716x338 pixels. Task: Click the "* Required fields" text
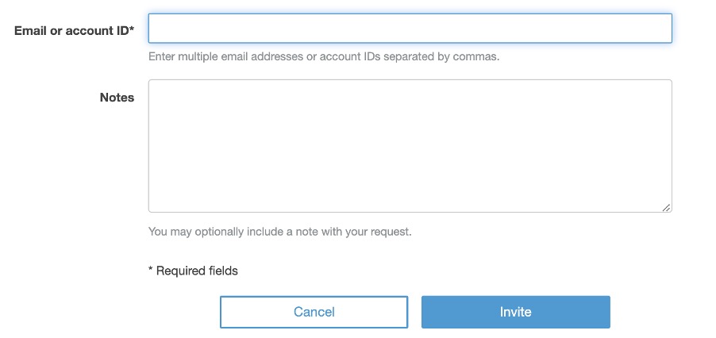point(193,271)
